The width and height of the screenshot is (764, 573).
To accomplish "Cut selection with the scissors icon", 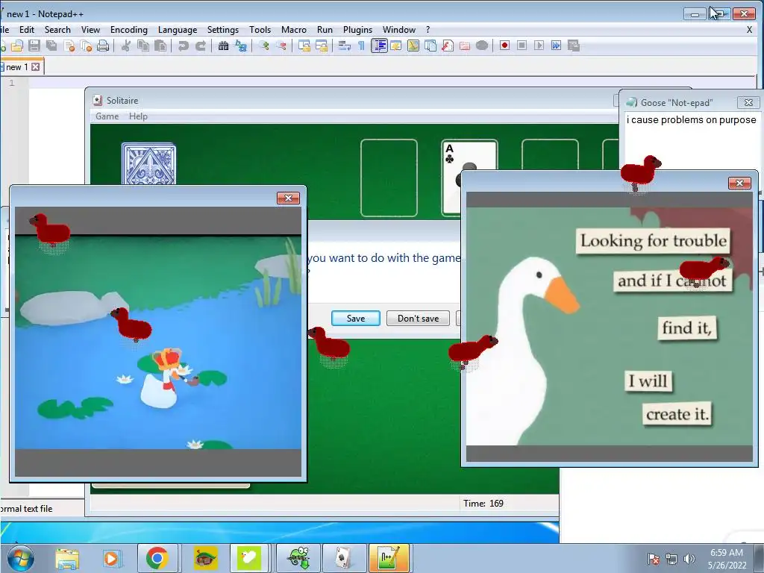I will tap(125, 46).
